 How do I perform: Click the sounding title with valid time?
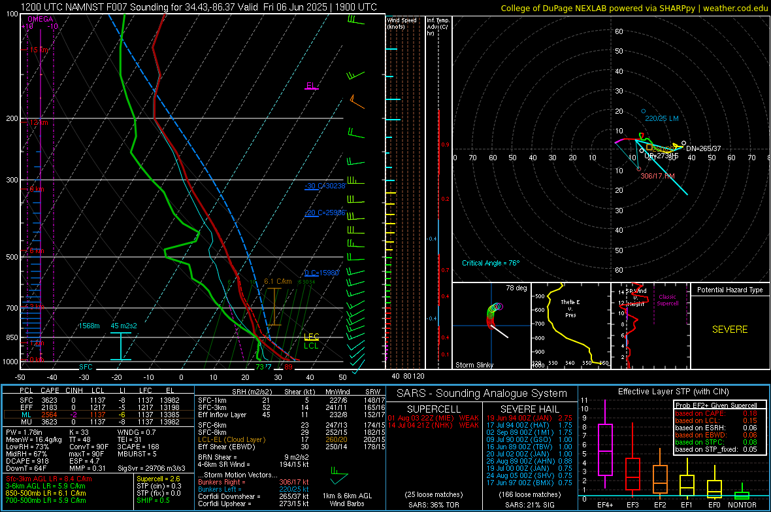click(x=199, y=7)
